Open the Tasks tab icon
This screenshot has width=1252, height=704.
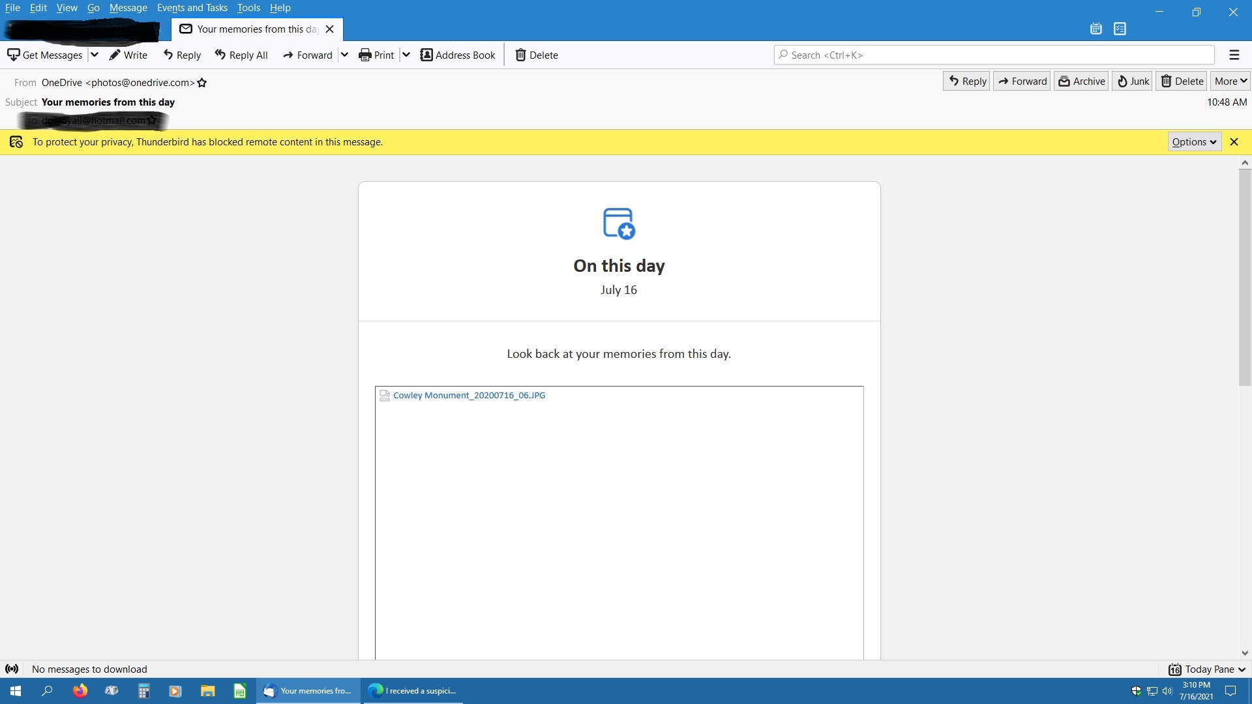(x=1120, y=29)
